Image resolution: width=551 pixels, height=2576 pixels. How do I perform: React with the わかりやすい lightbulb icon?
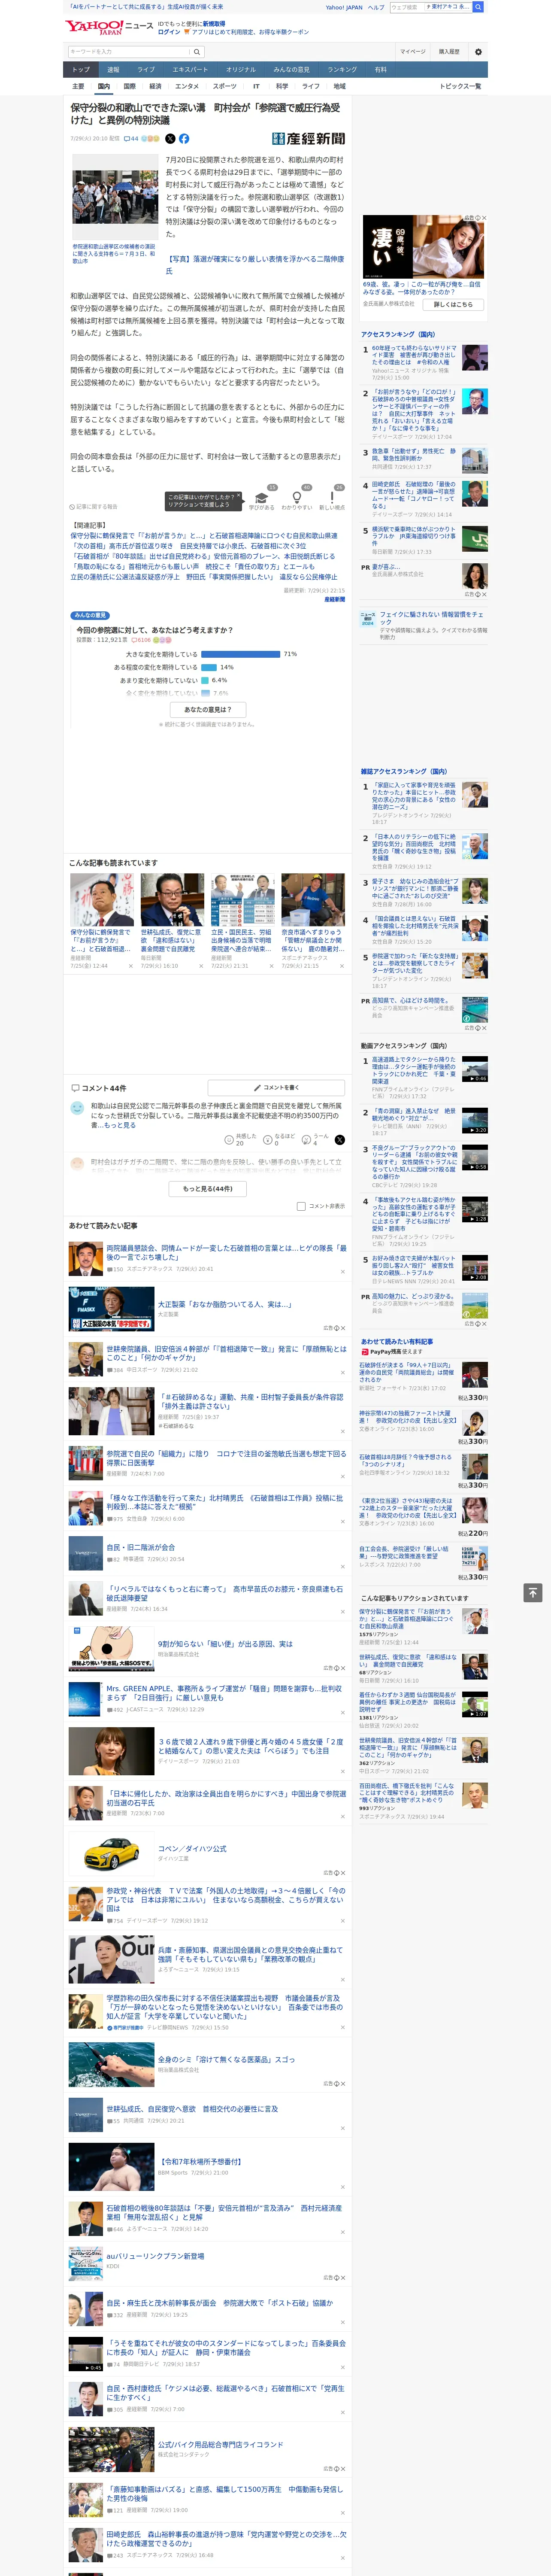[x=296, y=497]
